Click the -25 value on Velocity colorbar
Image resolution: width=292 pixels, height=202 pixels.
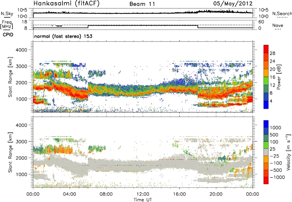[x=275, y=156]
